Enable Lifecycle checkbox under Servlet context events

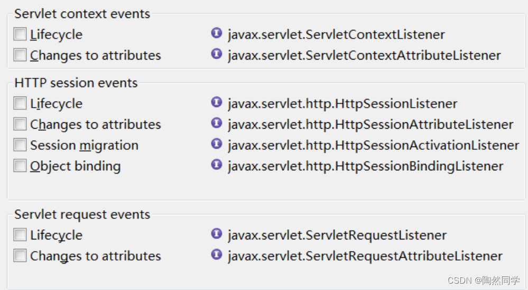(20, 34)
